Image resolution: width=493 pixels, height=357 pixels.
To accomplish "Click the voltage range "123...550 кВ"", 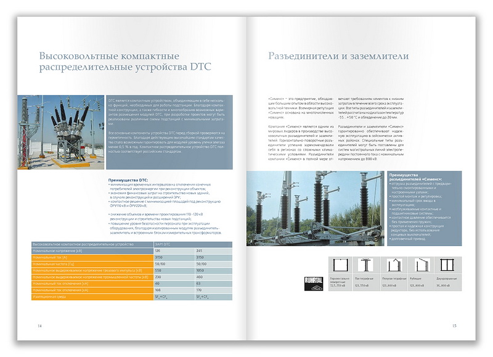I will [x=363, y=285].
